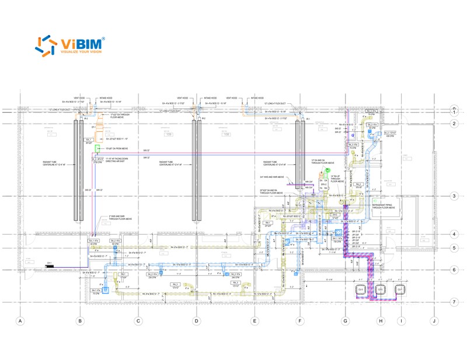Viewport: 467px width, 350px height.
Task: Select grid bubble I
Action: [x=401, y=321]
